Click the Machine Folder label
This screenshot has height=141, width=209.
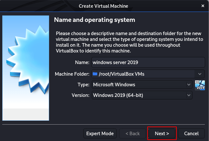(x=71, y=74)
